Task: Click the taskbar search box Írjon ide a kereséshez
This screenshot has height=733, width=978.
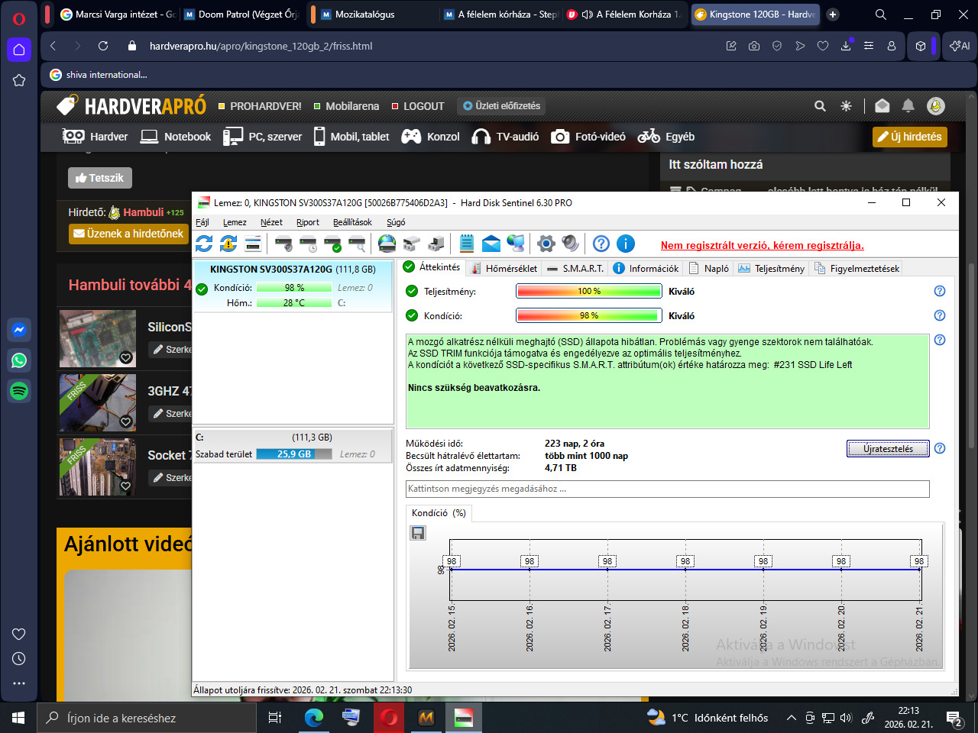Action: pyautogui.click(x=147, y=718)
